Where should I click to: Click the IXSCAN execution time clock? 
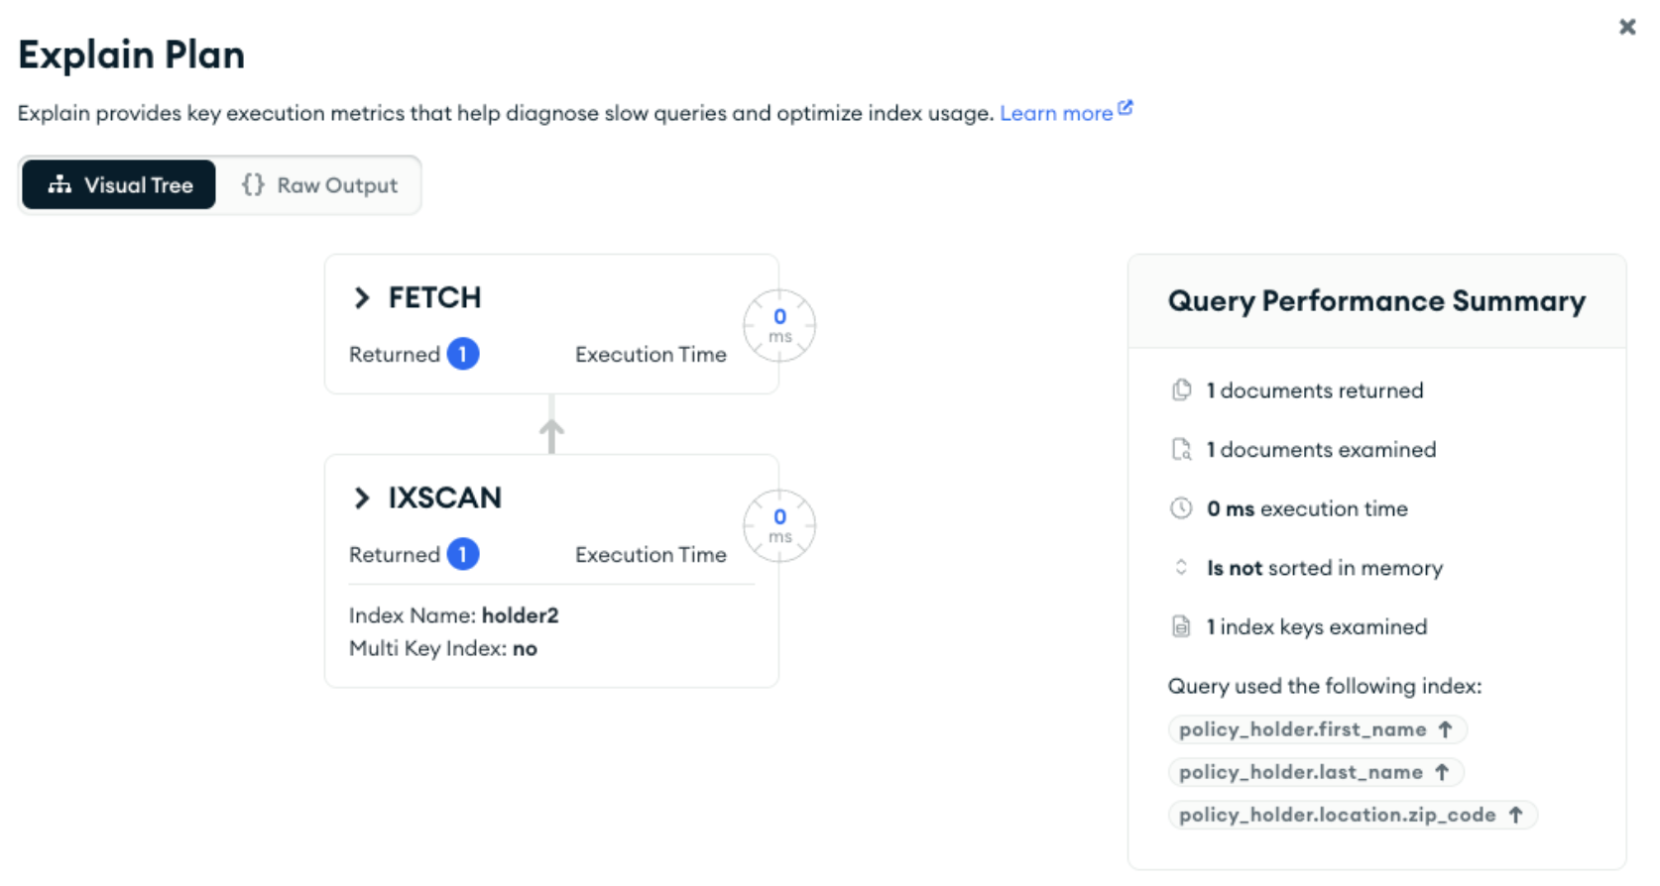[x=779, y=525]
